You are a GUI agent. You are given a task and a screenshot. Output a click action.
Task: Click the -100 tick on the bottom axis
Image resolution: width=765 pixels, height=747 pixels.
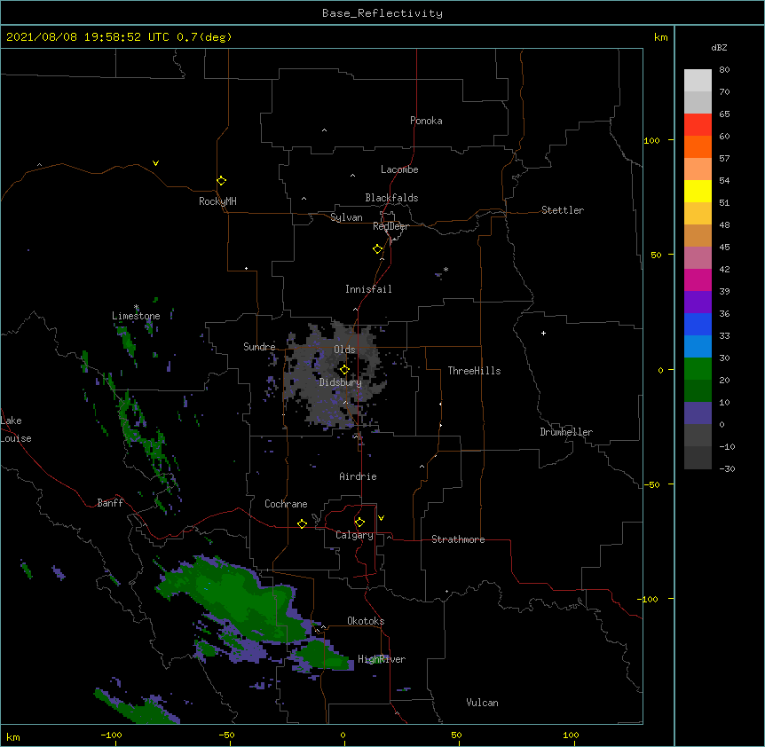111,735
